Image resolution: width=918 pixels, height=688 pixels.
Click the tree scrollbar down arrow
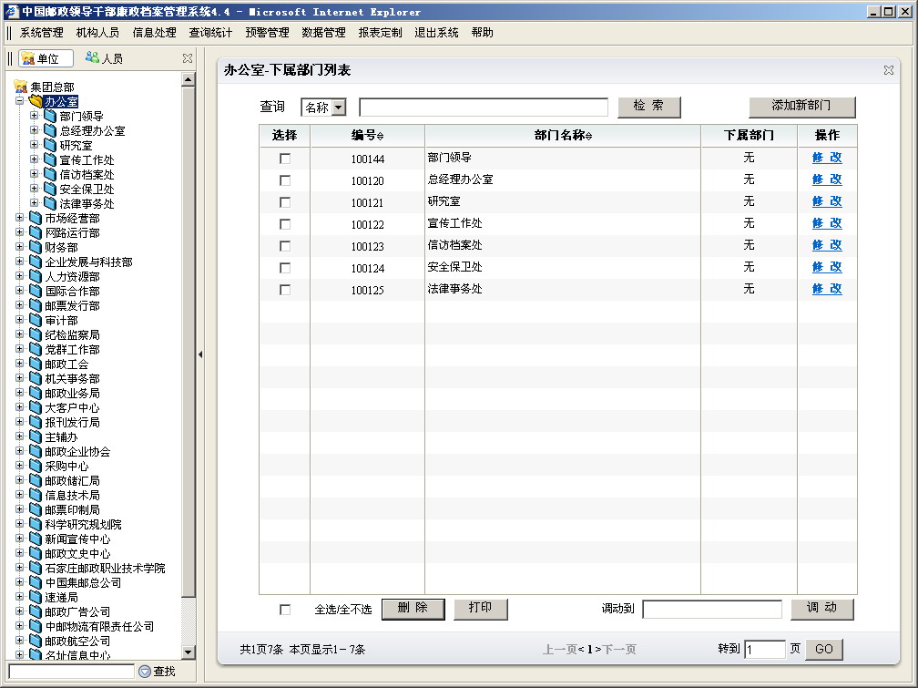click(x=188, y=652)
